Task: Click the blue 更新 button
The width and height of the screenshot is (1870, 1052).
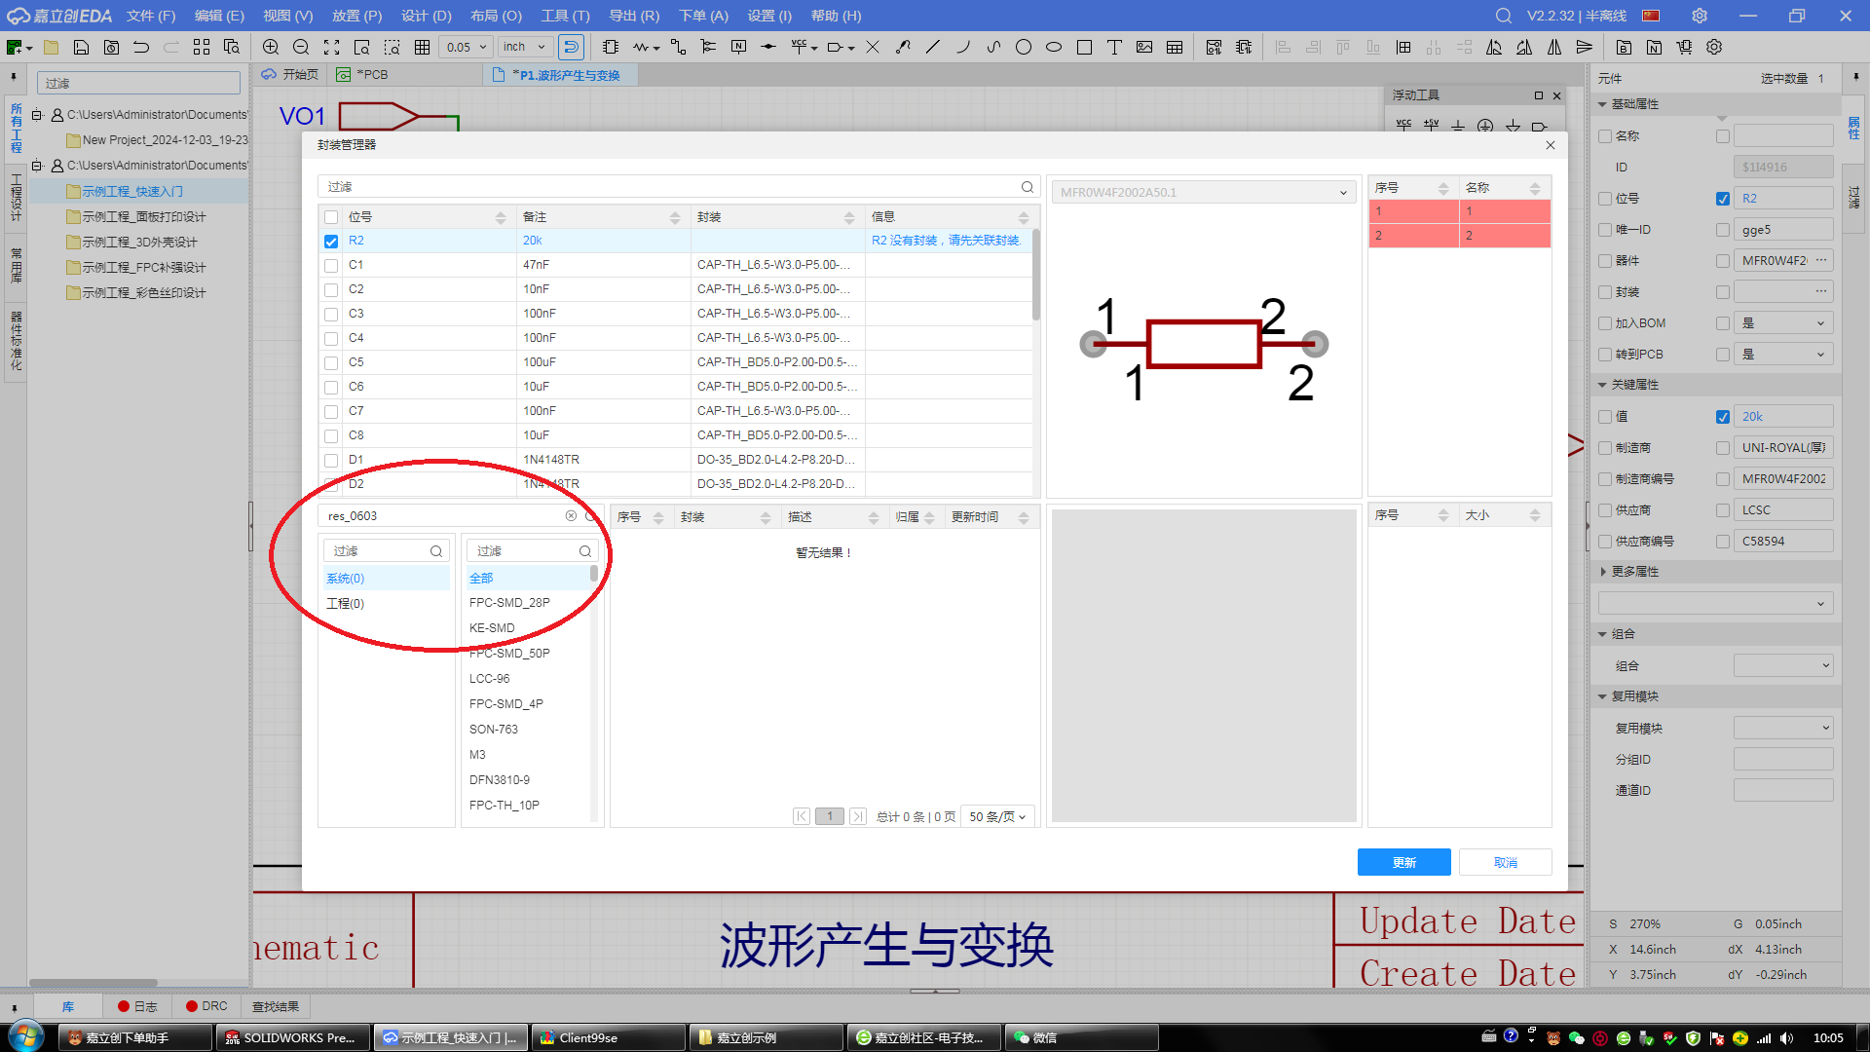Action: 1403,863
